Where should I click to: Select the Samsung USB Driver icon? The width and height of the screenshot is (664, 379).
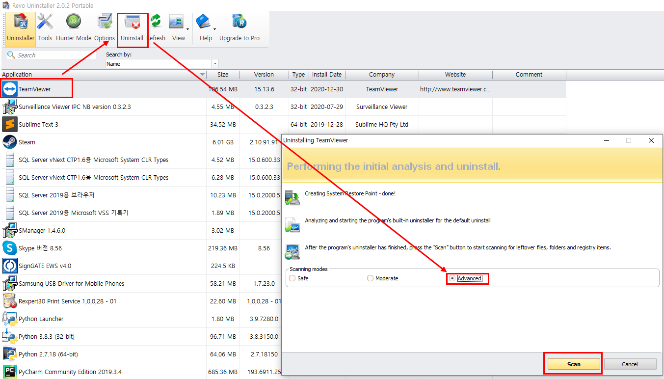10,283
